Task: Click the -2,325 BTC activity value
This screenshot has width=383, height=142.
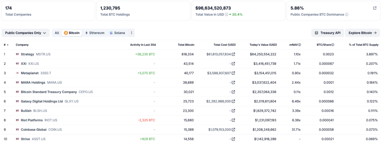Action: pyautogui.click(x=146, y=120)
